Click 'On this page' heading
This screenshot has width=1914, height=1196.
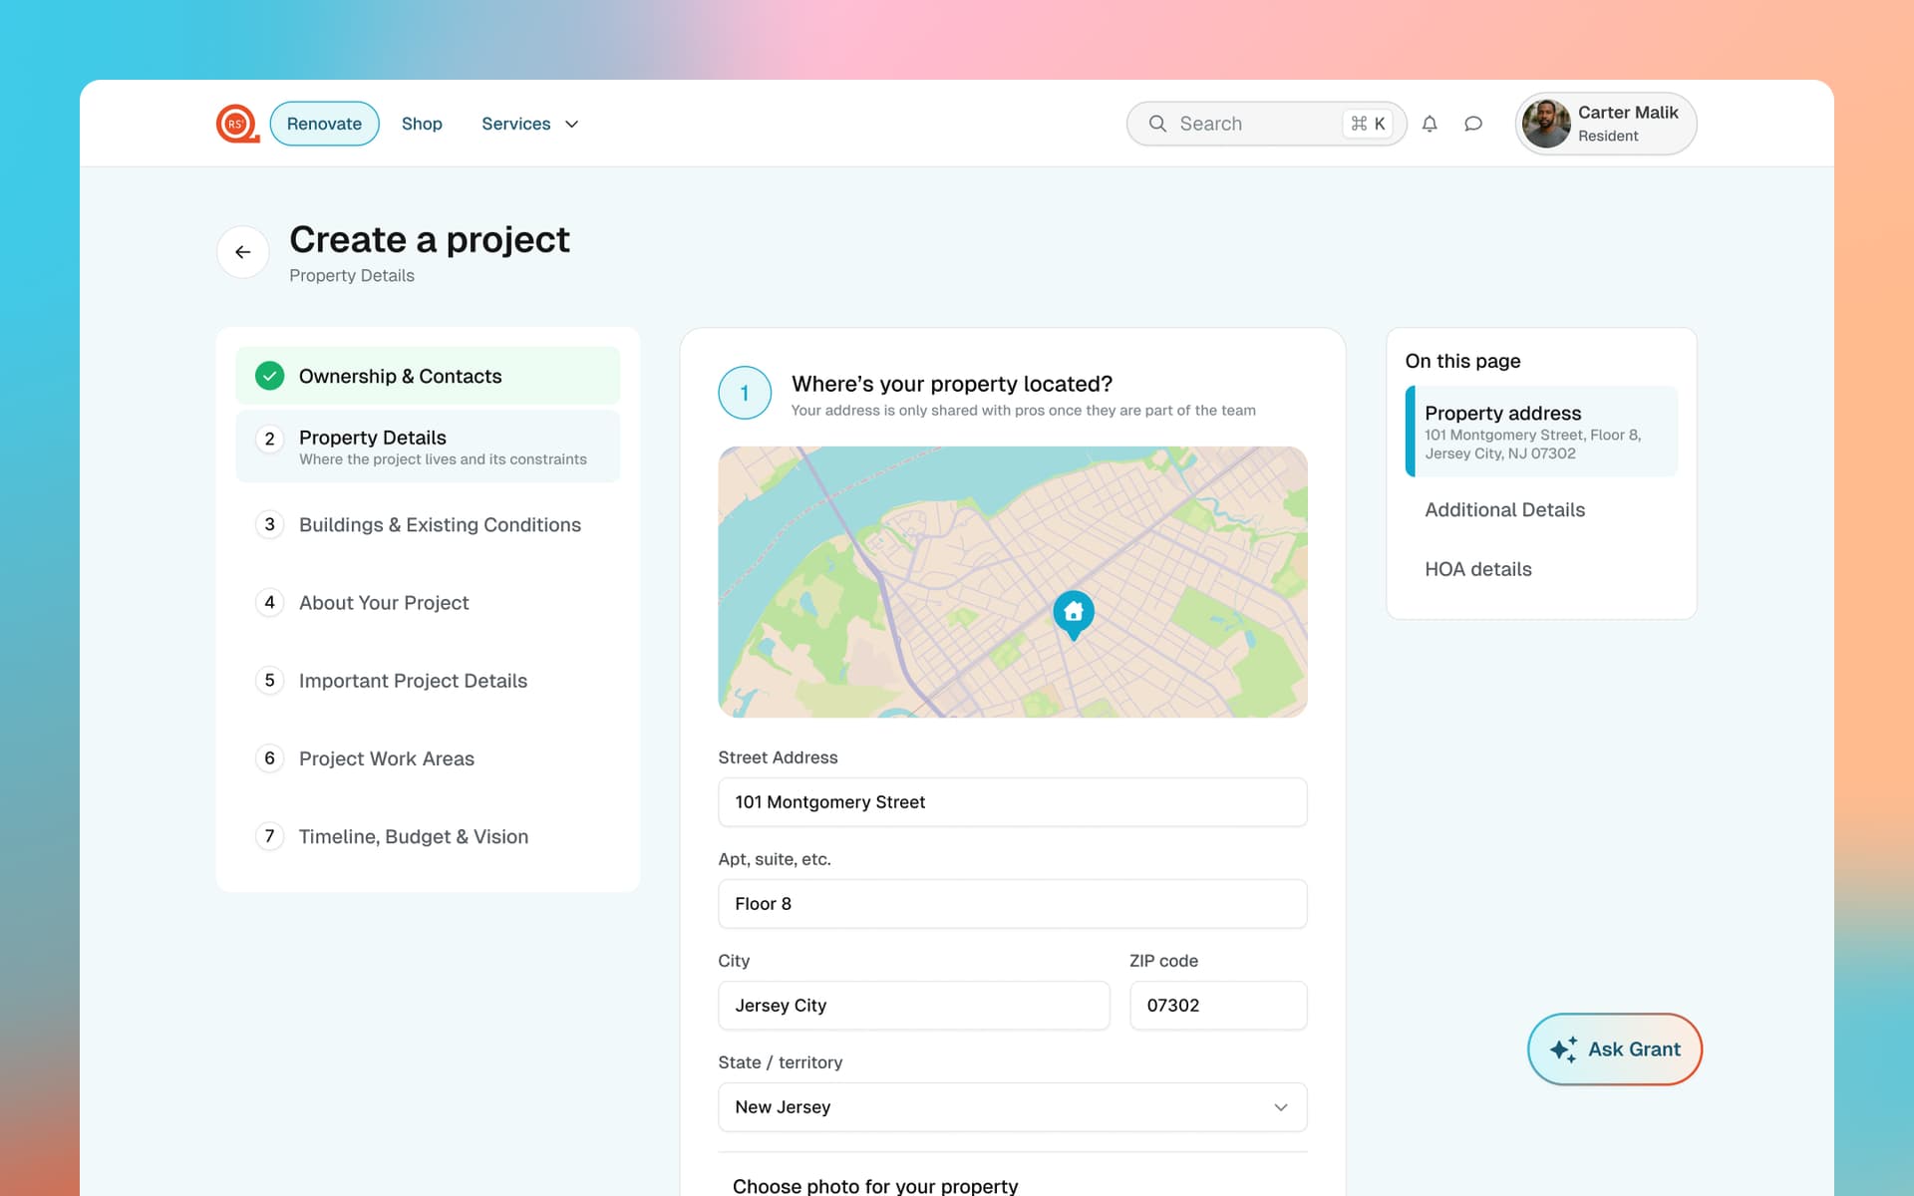(1462, 361)
